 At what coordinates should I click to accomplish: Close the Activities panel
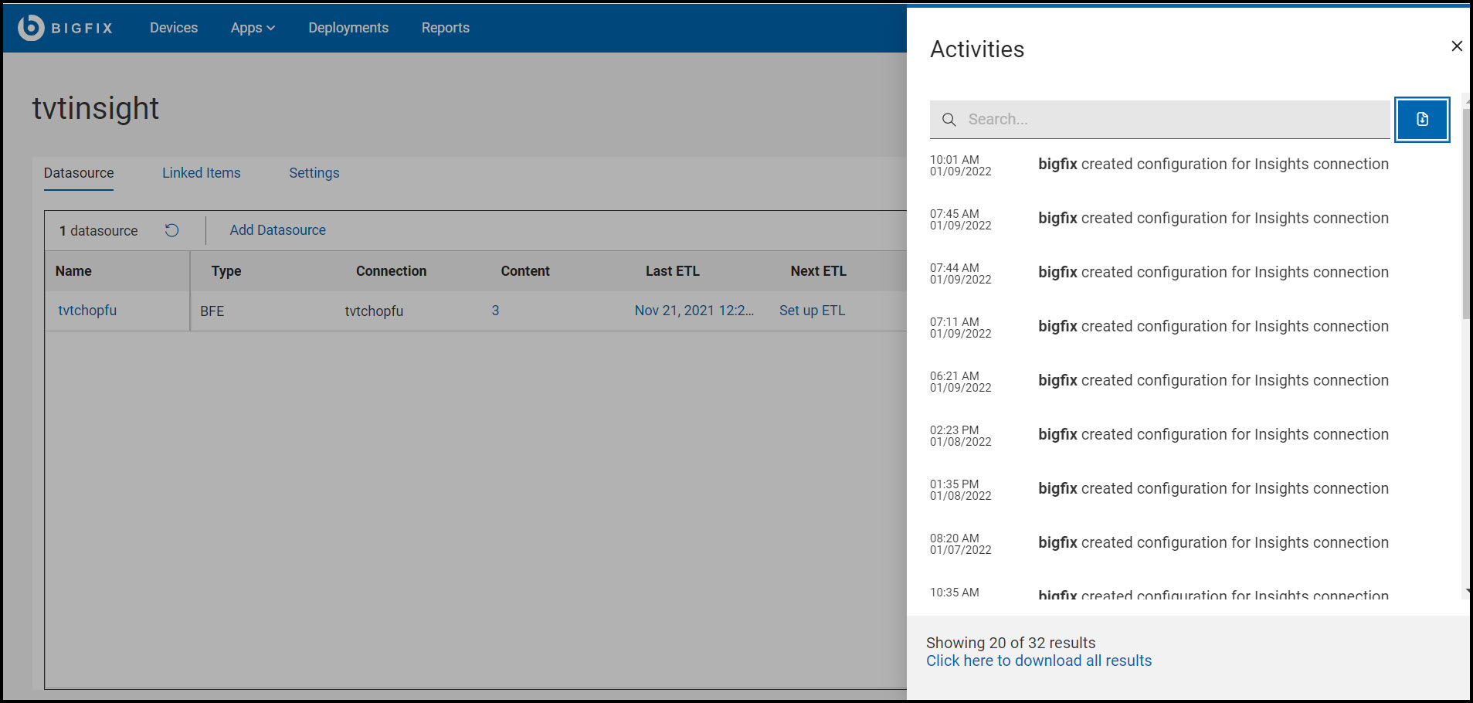(x=1456, y=46)
